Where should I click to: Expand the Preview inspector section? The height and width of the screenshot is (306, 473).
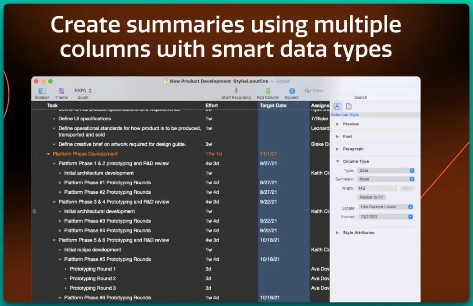pyautogui.click(x=338, y=124)
